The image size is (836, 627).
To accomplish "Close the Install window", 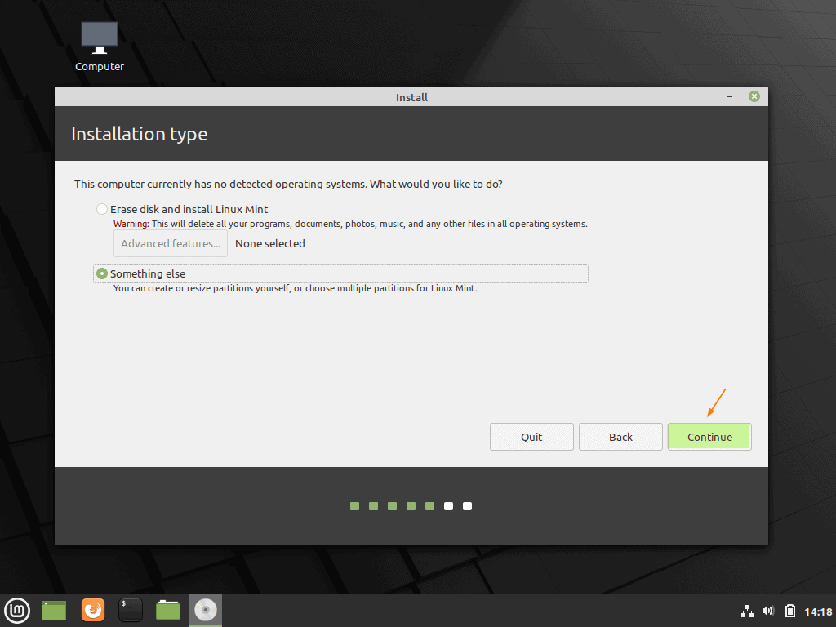I will click(x=754, y=96).
